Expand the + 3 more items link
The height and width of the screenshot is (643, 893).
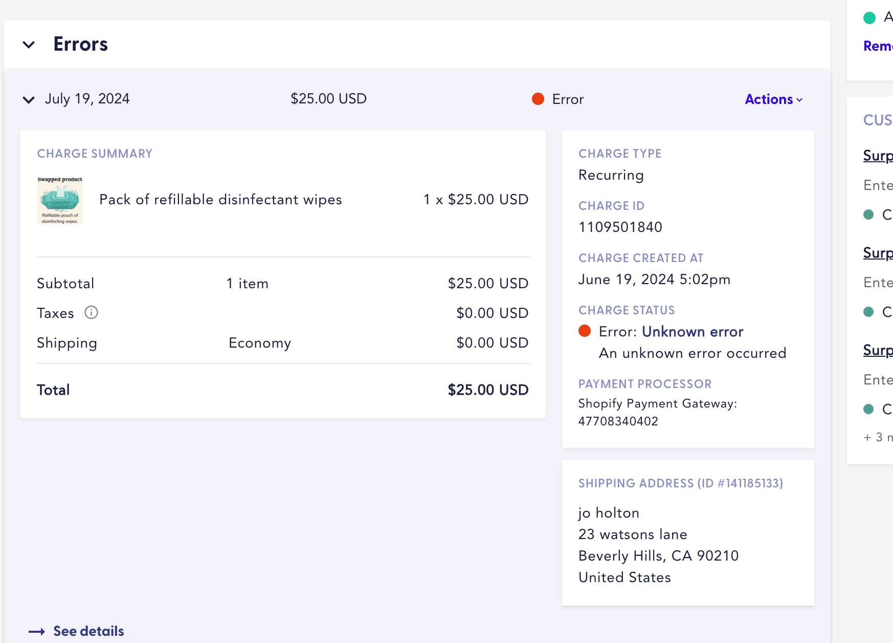pos(878,437)
